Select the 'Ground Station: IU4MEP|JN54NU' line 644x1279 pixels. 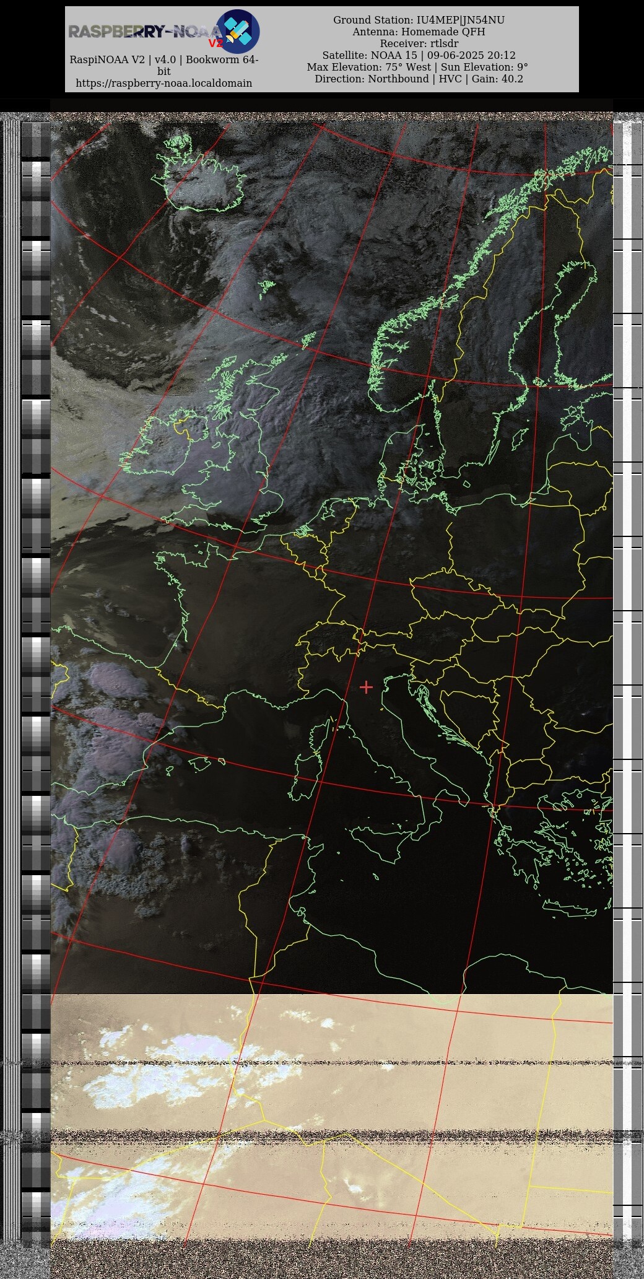419,20
